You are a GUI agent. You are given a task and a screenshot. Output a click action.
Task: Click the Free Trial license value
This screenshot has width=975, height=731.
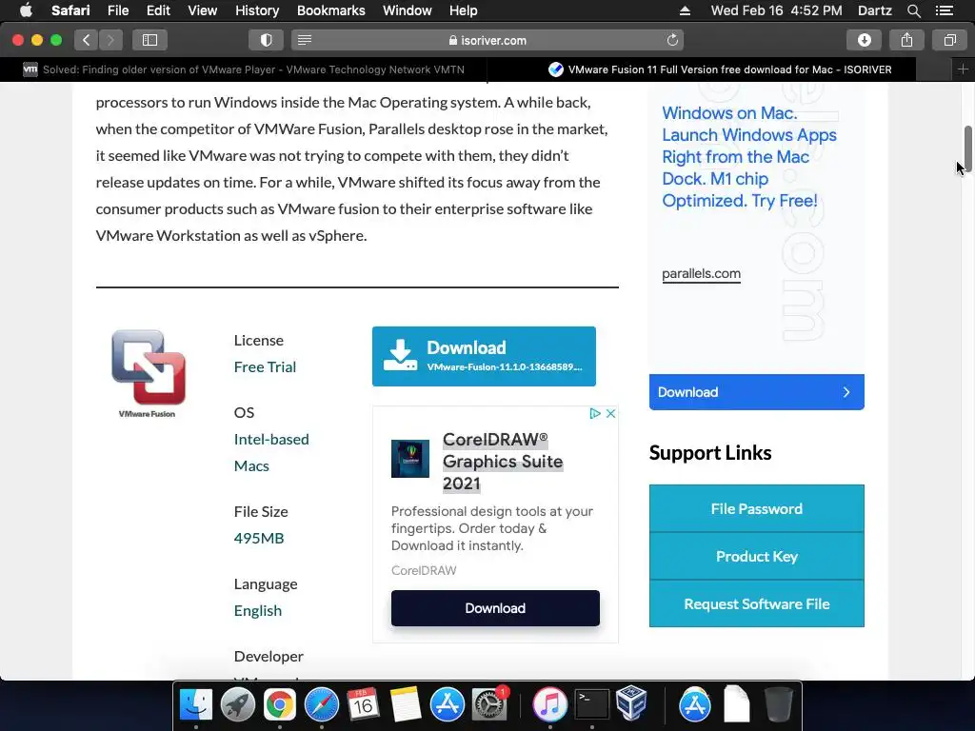tap(265, 366)
